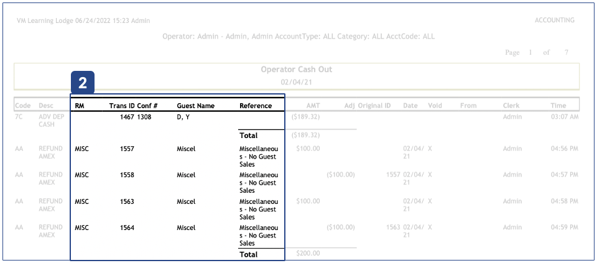Screen dimensions: 597x263
Task: Select the AMT column header
Action: (x=313, y=106)
